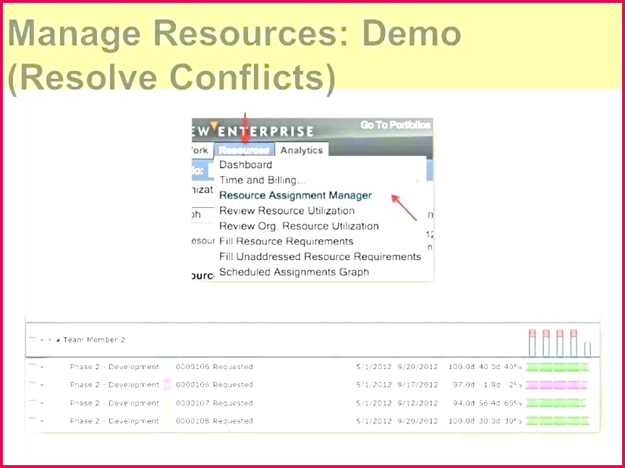Collapse the Team Member 2 row
This screenshot has height=468, width=625.
pyautogui.click(x=58, y=340)
